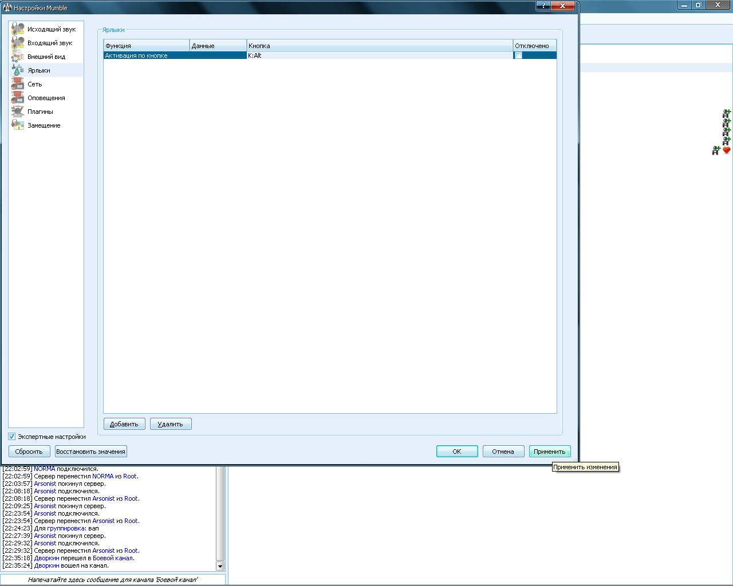The height and width of the screenshot is (586, 733).
Task: Apply changes with the Применить button
Action: tap(549, 452)
